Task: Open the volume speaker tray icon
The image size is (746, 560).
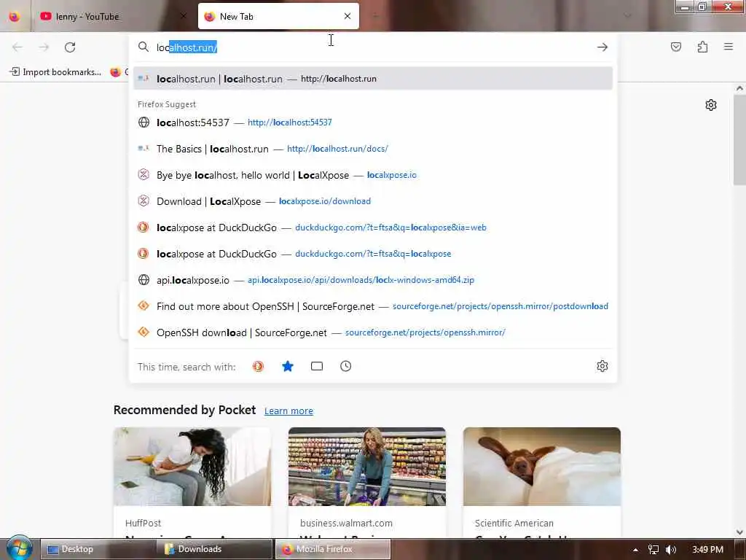Action: tap(671, 550)
